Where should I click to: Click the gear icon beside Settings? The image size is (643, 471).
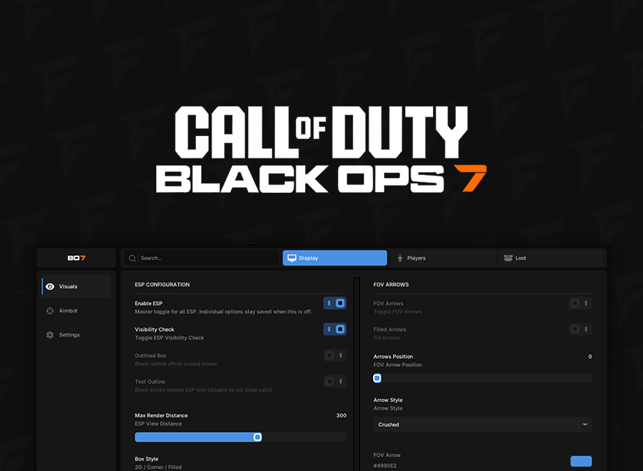(50, 335)
